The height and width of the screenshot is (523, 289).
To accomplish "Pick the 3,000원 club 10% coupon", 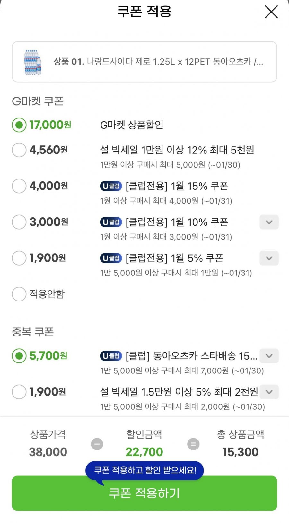I will tap(19, 222).
